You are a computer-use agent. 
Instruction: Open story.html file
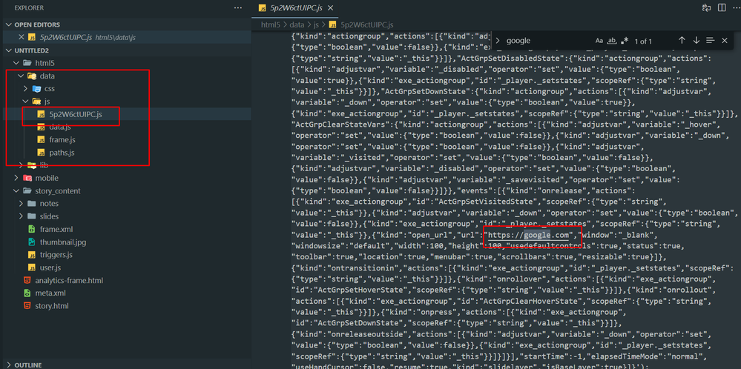click(x=51, y=306)
